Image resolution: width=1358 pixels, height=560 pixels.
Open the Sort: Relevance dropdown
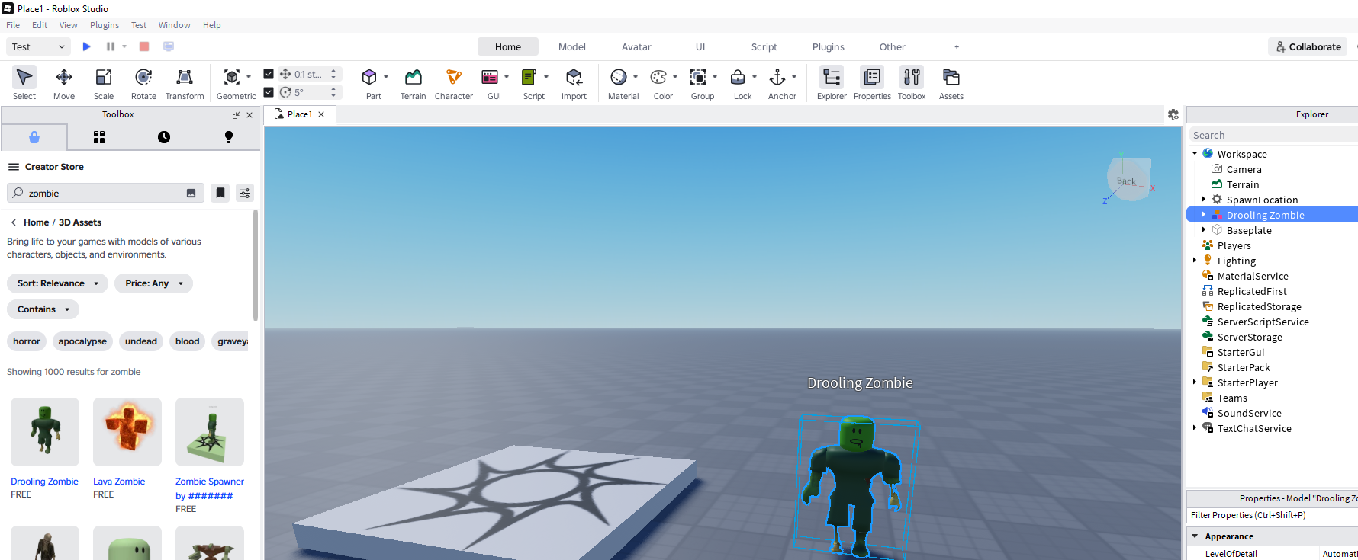coord(58,283)
